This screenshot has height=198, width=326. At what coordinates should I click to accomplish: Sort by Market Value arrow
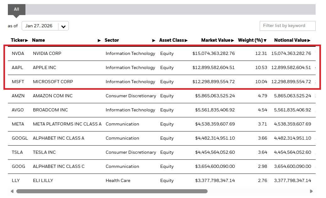(233, 40)
